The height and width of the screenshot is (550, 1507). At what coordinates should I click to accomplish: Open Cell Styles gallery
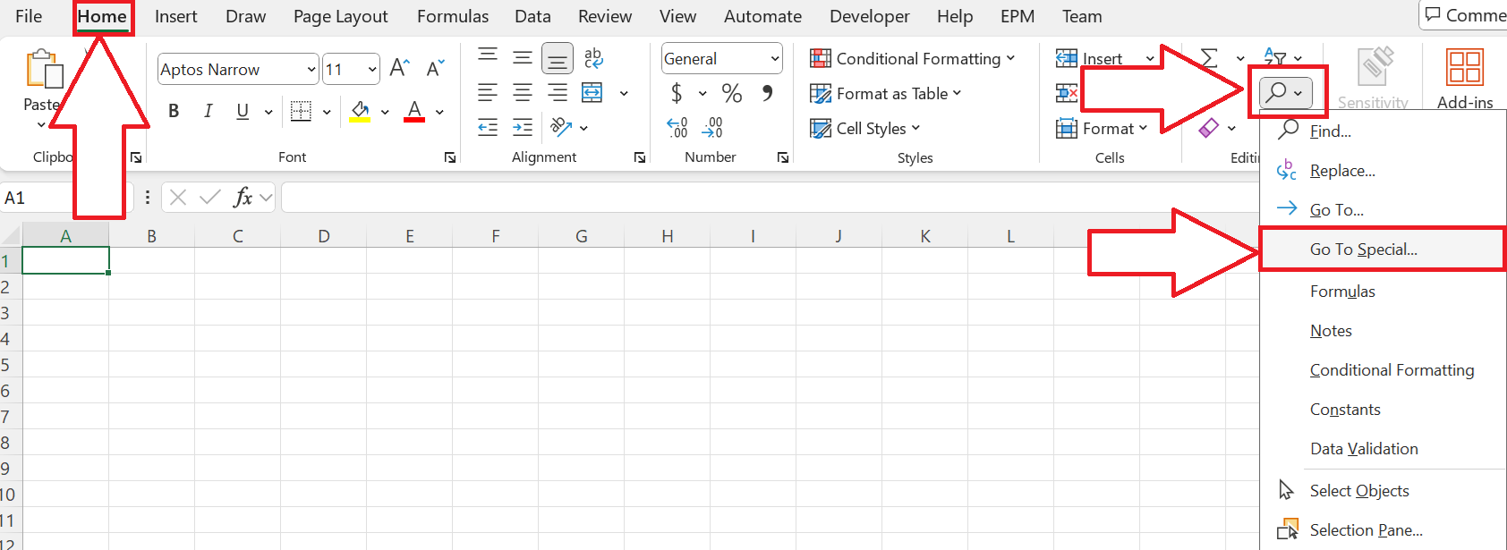tap(864, 128)
